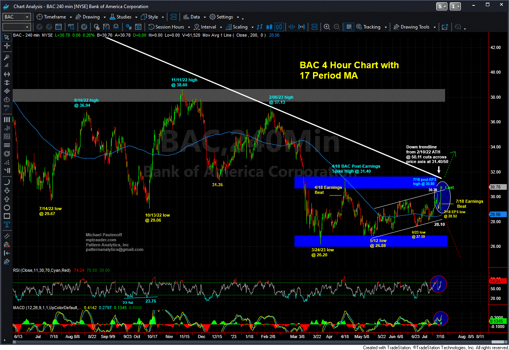Viewport: 509px width, 350px height.
Task: Expand the Tracking dropdown arrow
Action: [x=386, y=27]
